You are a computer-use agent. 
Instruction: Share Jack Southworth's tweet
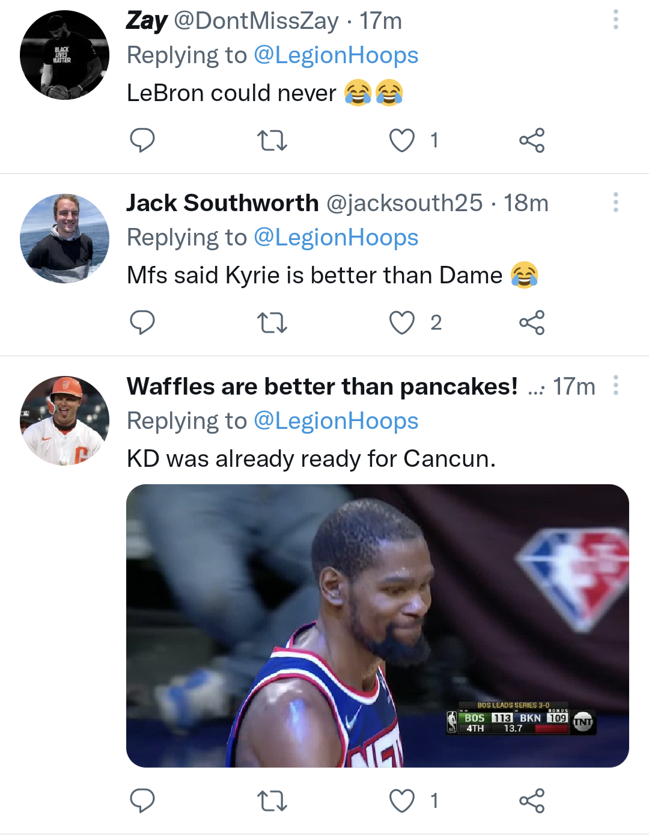(x=532, y=322)
